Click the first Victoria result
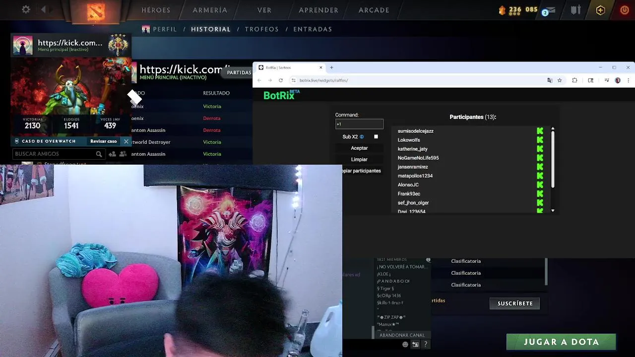Viewport: 635px width, 357px height. pos(212,106)
